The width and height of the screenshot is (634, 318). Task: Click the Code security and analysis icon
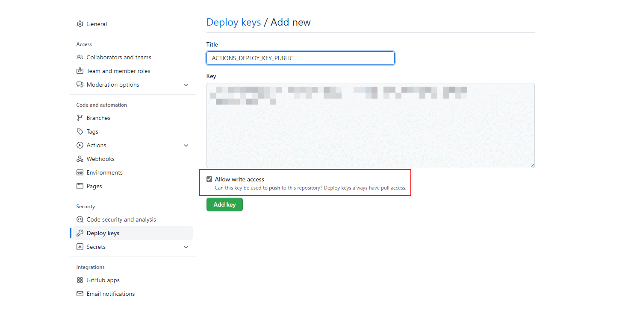pos(80,219)
